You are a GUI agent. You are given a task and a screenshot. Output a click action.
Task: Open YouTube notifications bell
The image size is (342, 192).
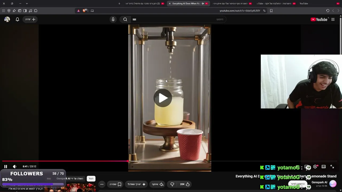(17, 19)
